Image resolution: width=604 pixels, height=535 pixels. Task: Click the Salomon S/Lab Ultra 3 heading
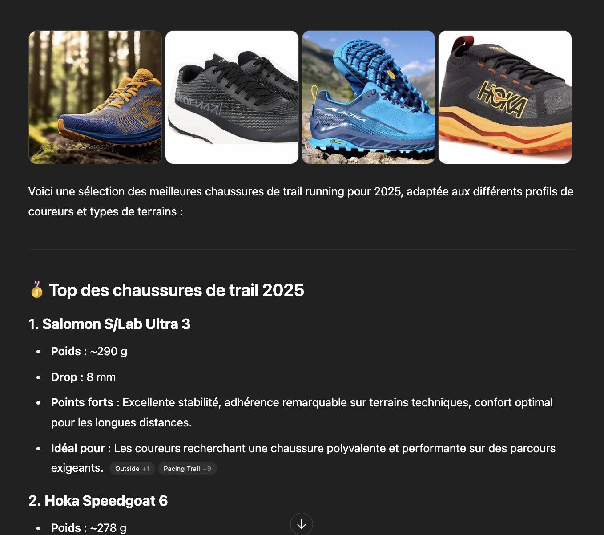(x=109, y=324)
